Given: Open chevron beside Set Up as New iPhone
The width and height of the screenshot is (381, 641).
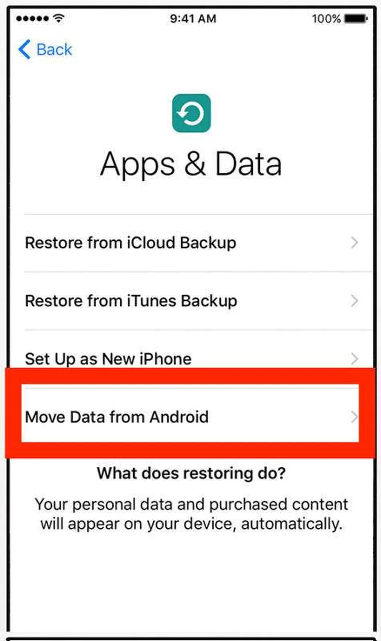Looking at the screenshot, I should 355,359.
